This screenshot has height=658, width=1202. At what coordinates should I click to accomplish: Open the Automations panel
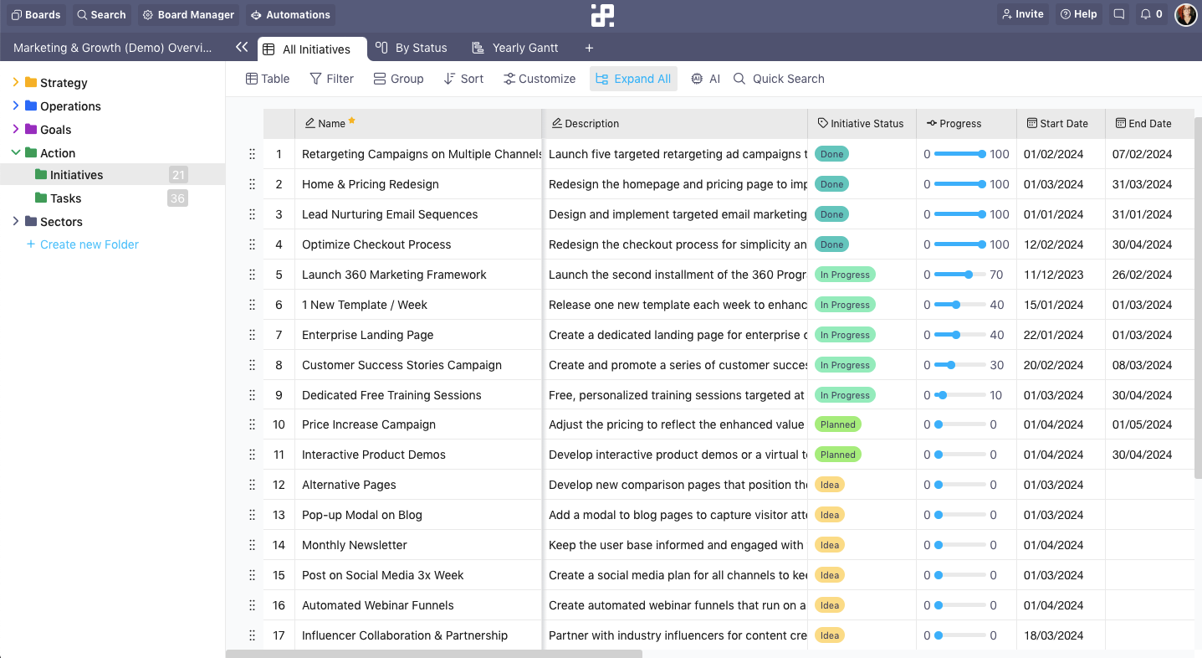(290, 14)
